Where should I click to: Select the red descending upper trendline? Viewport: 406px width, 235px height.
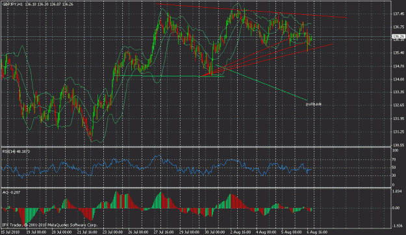click(251, 10)
